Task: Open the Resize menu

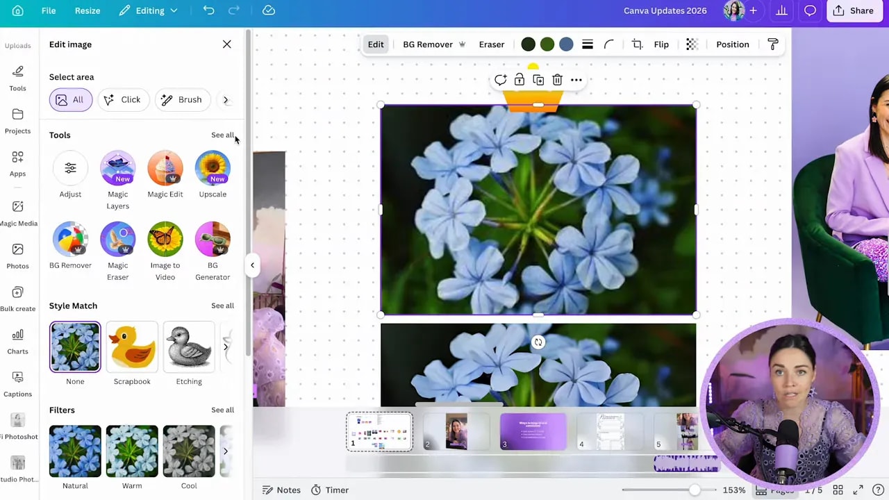Action: point(88,10)
